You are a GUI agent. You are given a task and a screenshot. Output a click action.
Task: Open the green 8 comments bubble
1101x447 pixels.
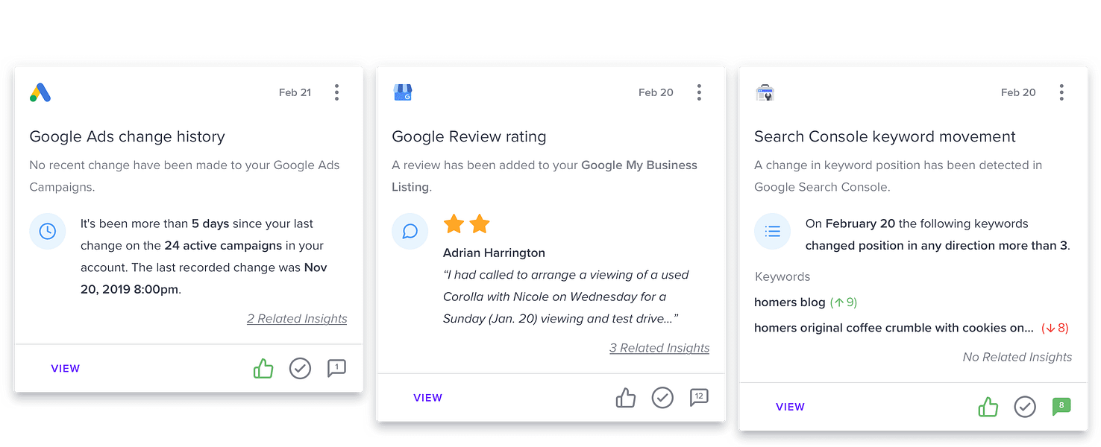1061,407
